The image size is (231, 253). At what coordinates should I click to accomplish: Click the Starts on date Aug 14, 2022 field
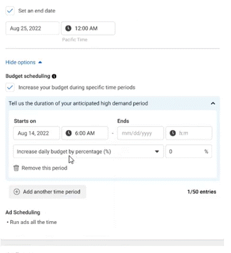point(37,133)
